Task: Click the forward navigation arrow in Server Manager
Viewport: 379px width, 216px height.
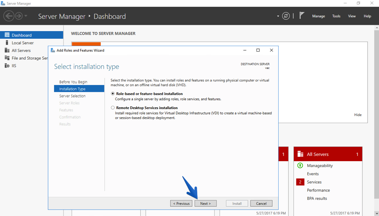Action: coord(19,16)
